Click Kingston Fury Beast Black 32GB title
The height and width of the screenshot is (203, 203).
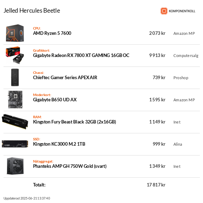tap(75, 122)
